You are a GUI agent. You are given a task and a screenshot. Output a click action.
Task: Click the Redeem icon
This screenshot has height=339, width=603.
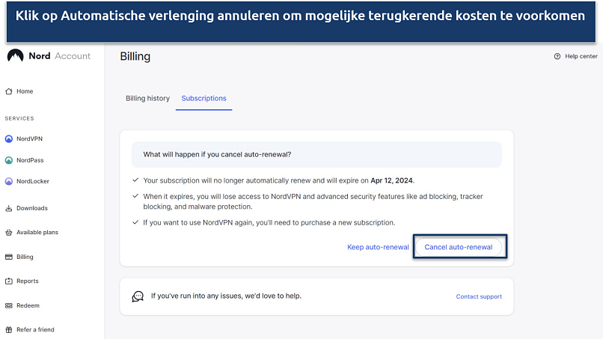click(9, 305)
